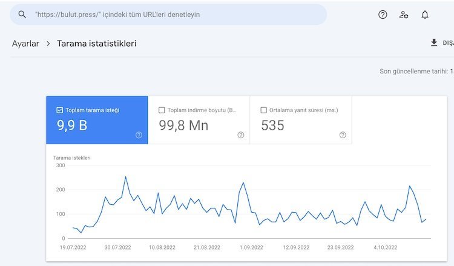The image size is (454, 266).
Task: Uncheck the Toplam tarama isteği checkbox
Action: (59, 110)
